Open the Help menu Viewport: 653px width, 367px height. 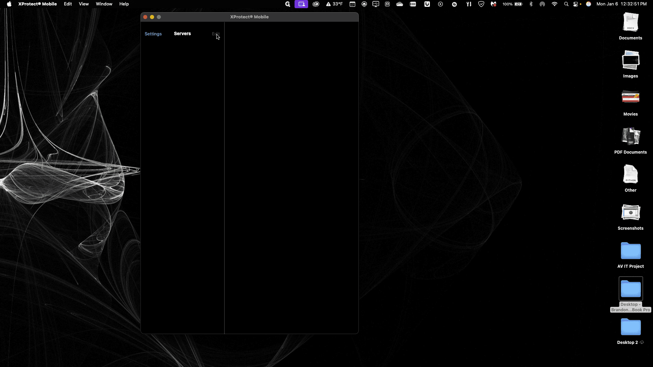pos(124,4)
